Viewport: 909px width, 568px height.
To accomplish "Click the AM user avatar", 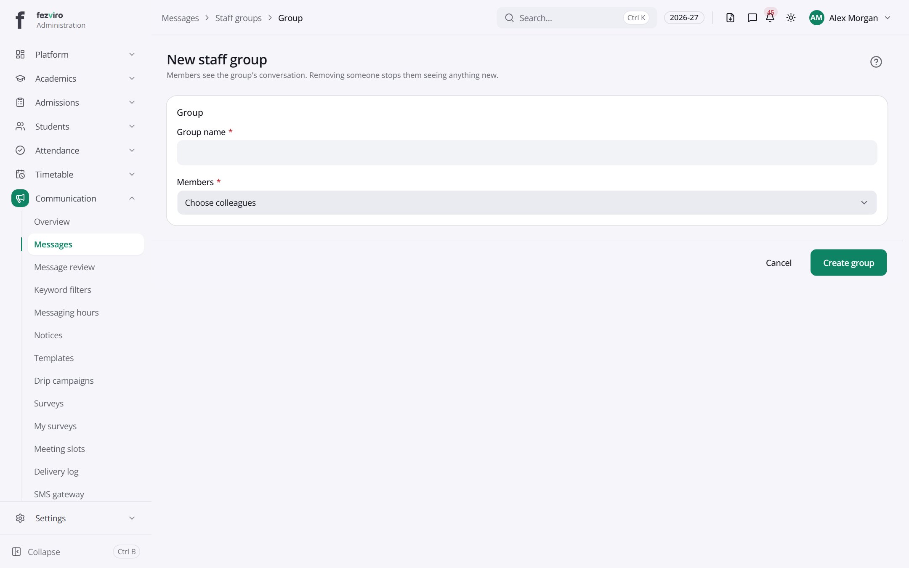I will (816, 18).
